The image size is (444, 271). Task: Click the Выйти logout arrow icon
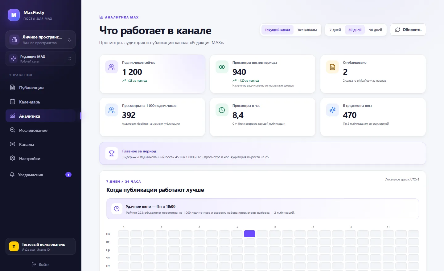tap(34, 264)
